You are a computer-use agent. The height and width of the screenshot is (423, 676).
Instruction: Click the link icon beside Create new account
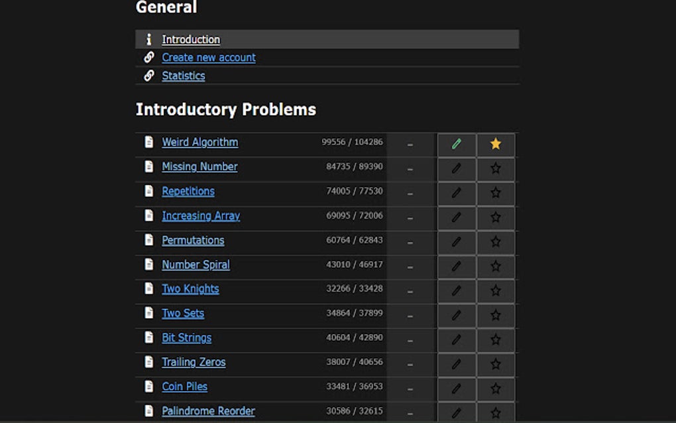click(x=148, y=58)
